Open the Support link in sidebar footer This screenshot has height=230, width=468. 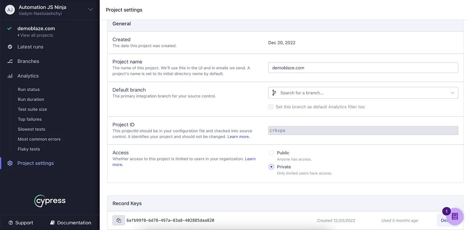pyautogui.click(x=21, y=223)
